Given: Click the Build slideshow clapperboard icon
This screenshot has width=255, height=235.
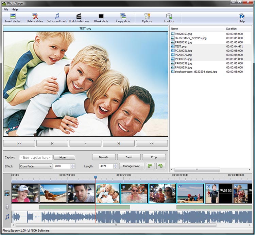Looking at the screenshot, I should pyautogui.click(x=79, y=16).
